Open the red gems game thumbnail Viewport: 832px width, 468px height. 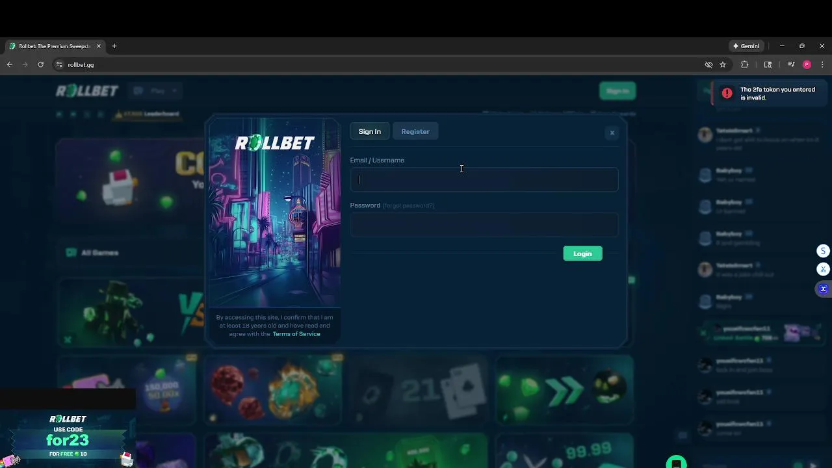point(274,390)
